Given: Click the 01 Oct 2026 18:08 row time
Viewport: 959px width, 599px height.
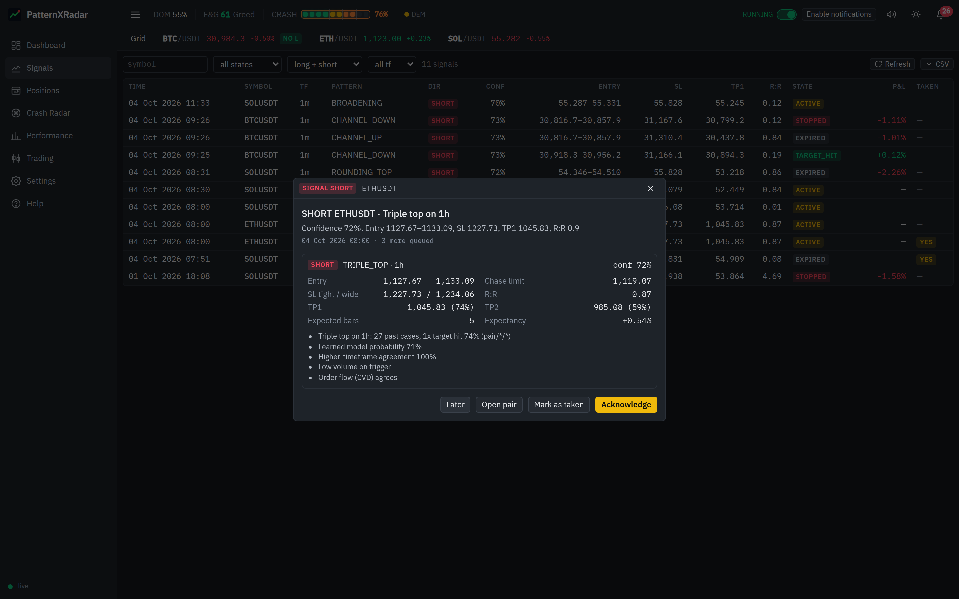Looking at the screenshot, I should pos(169,276).
